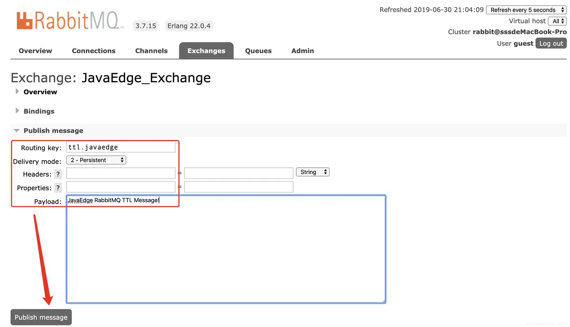Image resolution: width=570 pixels, height=327 pixels.
Task: Open the Headers help question mark
Action: pyautogui.click(x=58, y=174)
